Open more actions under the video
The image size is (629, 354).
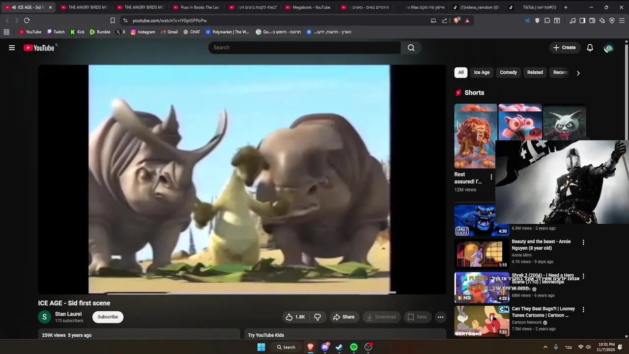[x=440, y=317]
